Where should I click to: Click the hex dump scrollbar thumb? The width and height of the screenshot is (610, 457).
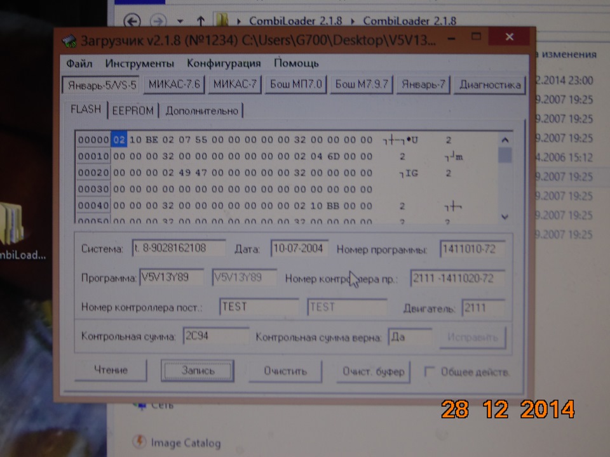click(x=505, y=156)
